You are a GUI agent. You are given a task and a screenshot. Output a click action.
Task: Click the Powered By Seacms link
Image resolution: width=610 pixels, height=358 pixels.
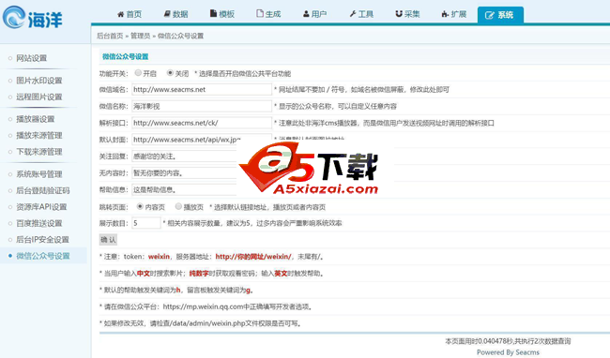click(x=508, y=352)
